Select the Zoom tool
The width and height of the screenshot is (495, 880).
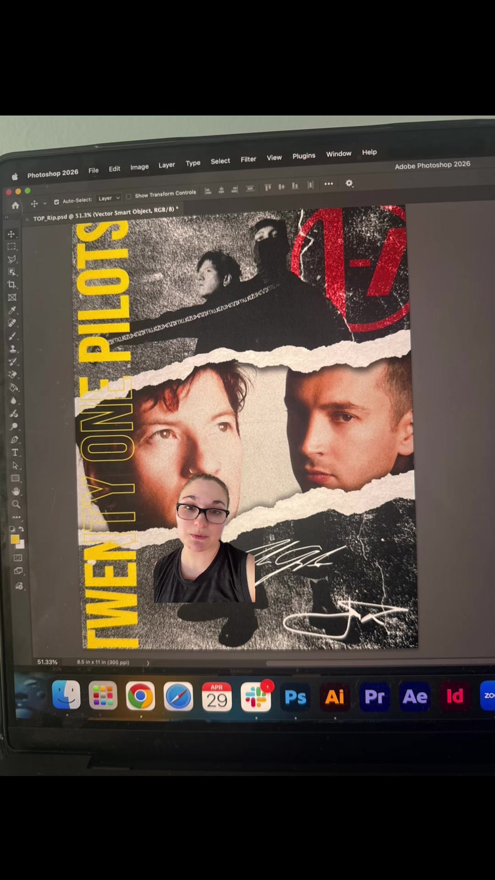point(16,504)
